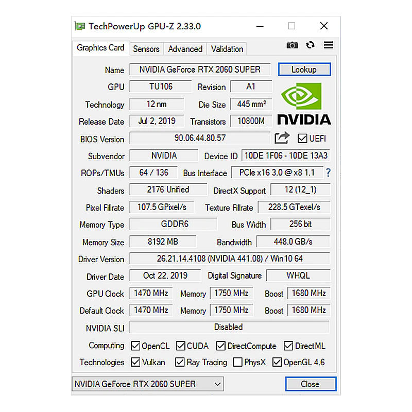Switch to the Sensors tab
The height and width of the screenshot is (412, 412).
click(x=146, y=49)
